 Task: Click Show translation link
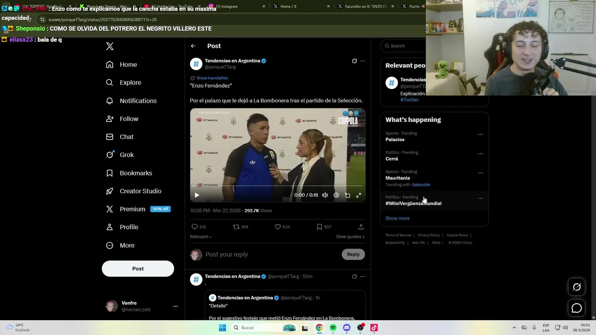(212, 78)
